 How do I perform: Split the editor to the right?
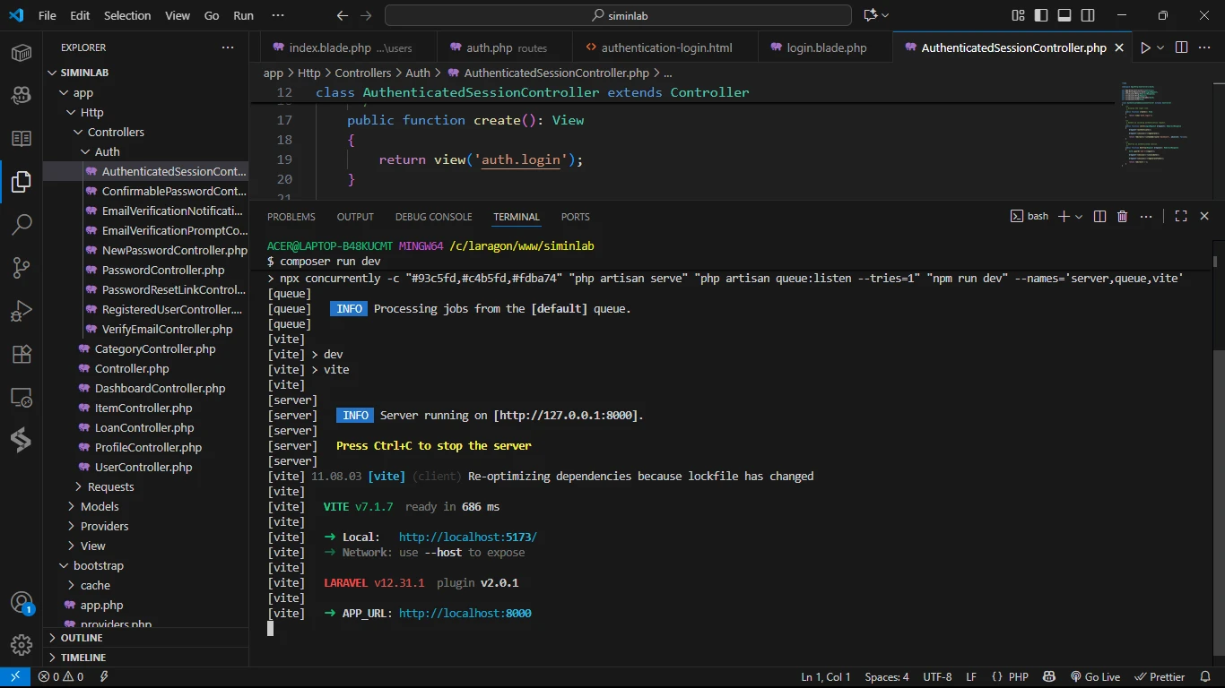point(1181,47)
